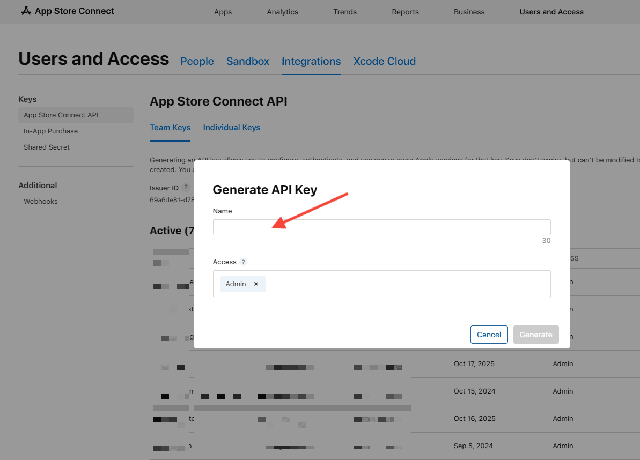Open the Business section
Screen dimensions: 640x460
(x=469, y=12)
